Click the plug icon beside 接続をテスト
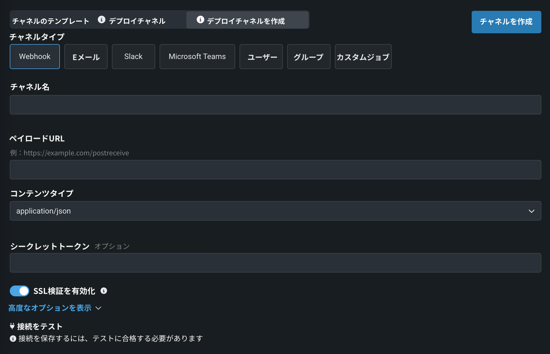 click(x=12, y=326)
